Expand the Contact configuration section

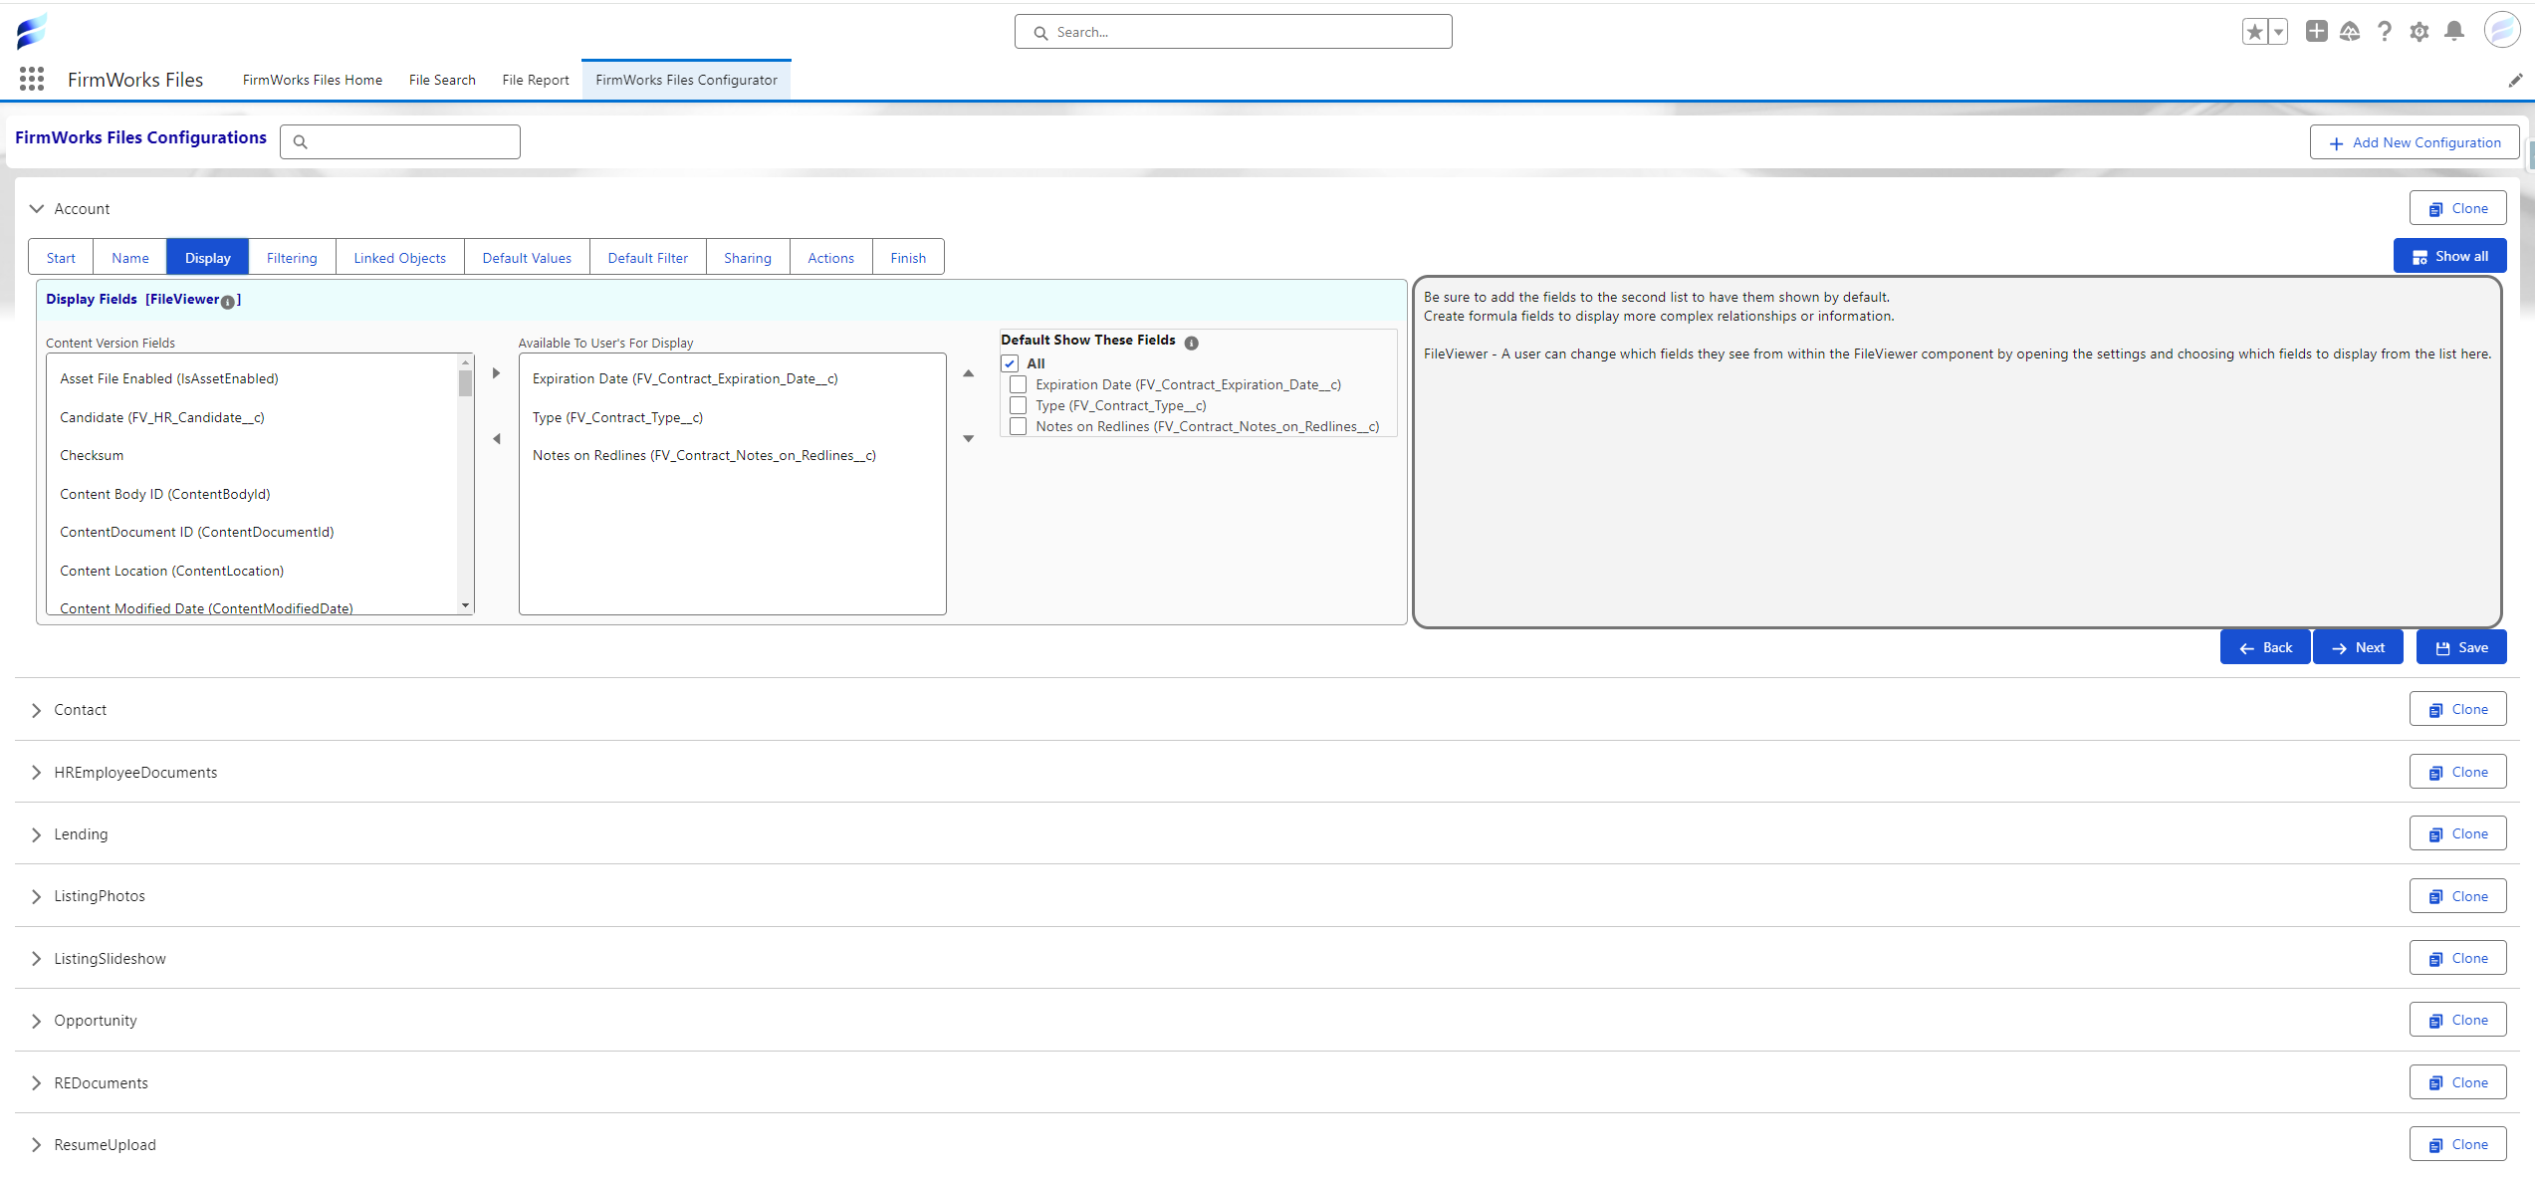[37, 710]
